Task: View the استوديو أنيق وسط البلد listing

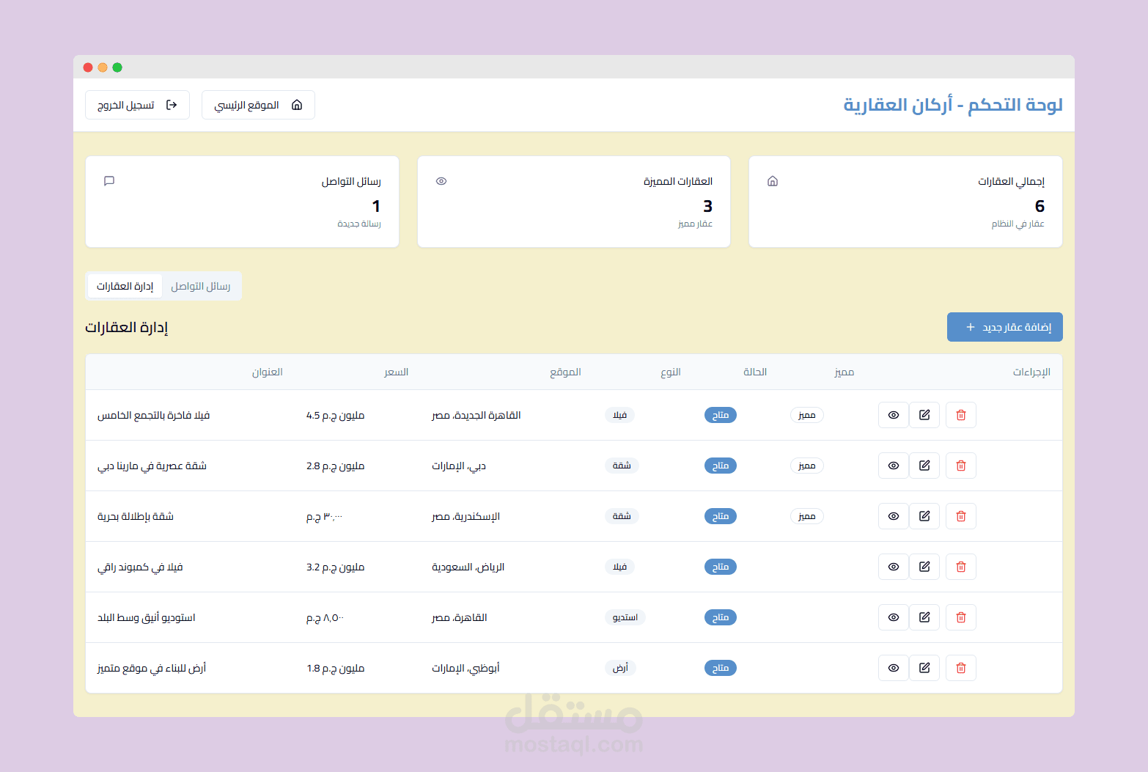Action: 894,617
